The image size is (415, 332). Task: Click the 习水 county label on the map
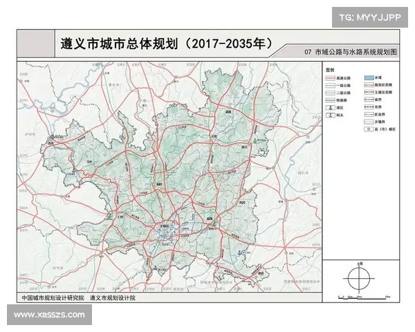tap(89, 161)
